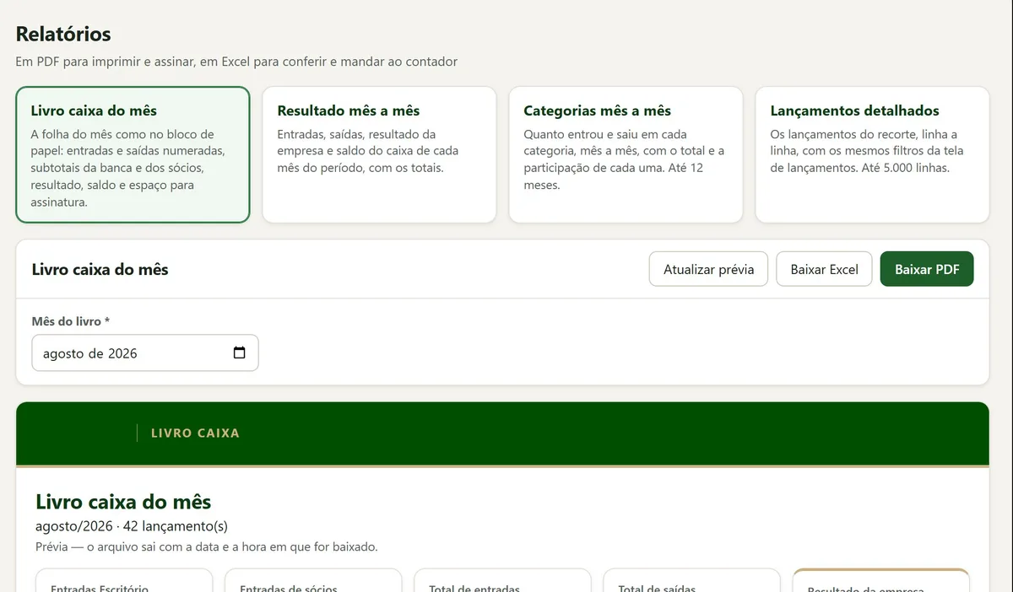
Task: Click the Mês do livro * label
Action: (x=70, y=321)
